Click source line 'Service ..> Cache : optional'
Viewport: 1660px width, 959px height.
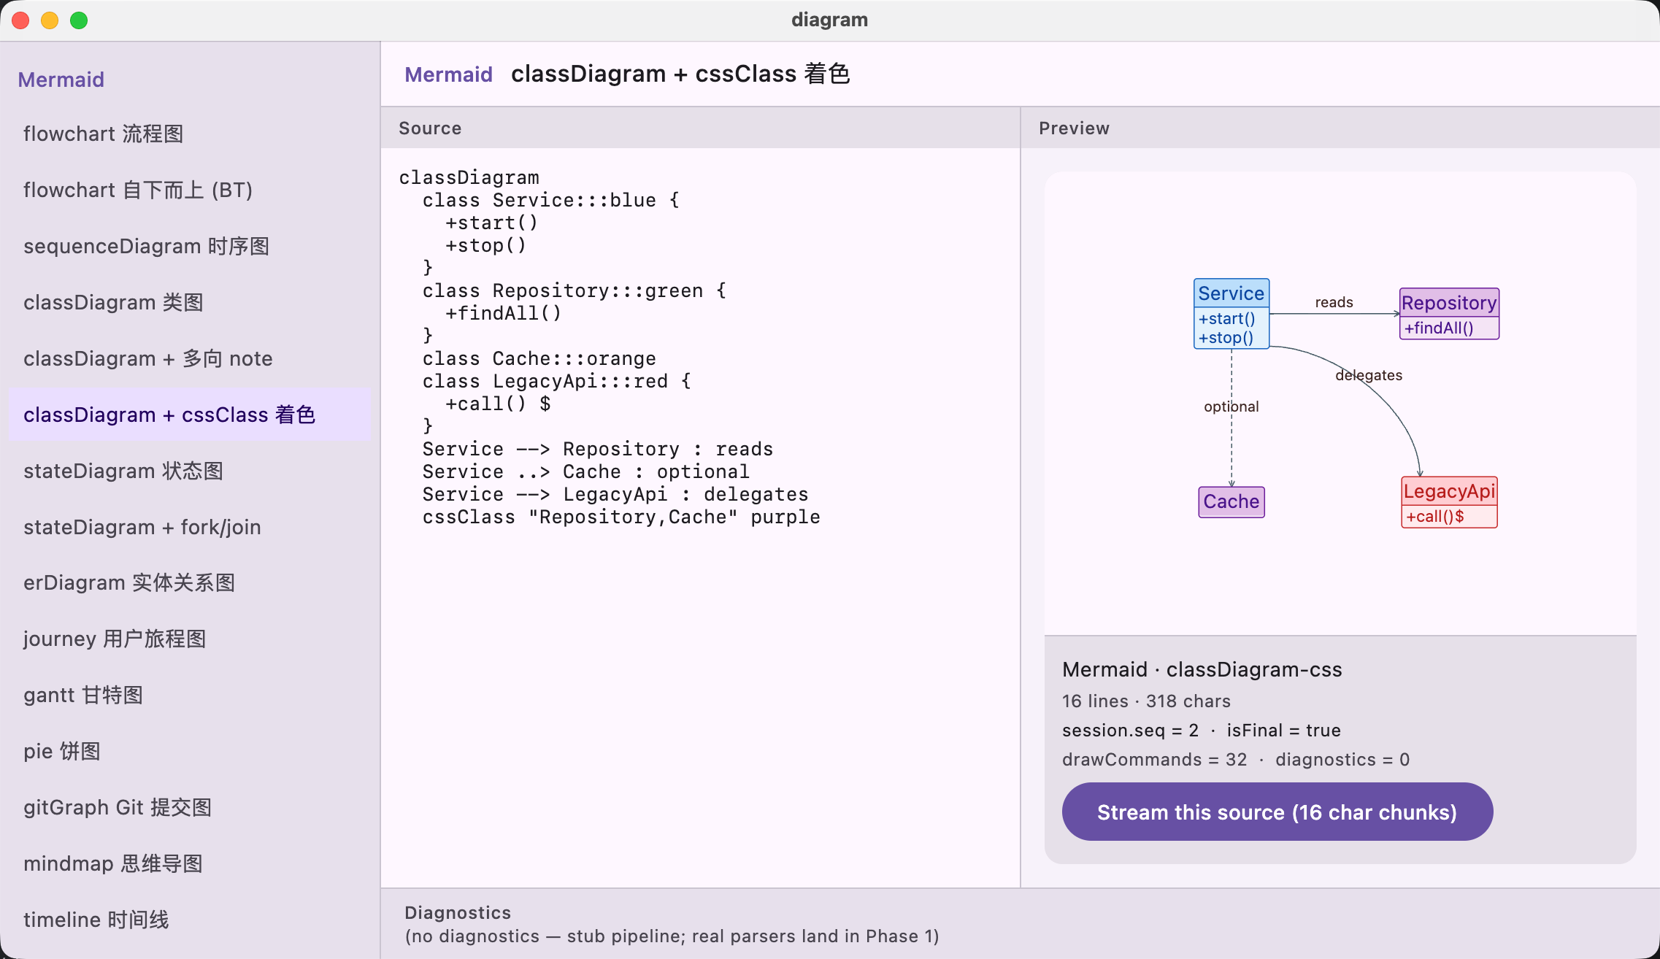click(x=586, y=472)
